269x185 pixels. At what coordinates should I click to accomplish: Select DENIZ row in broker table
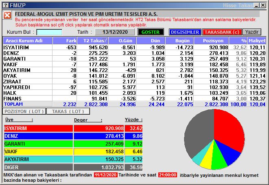point(134,53)
